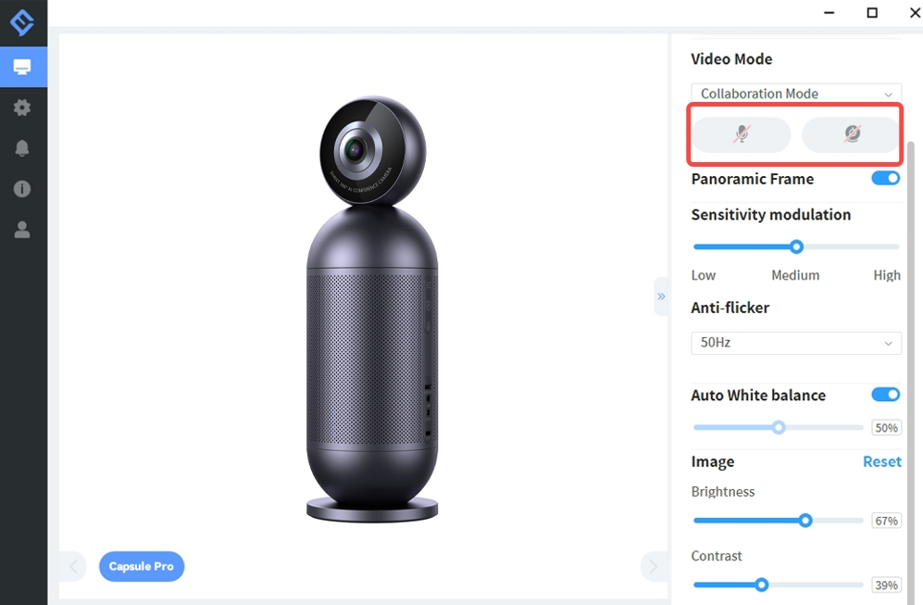Click the Capsule Pro device button

tap(142, 566)
